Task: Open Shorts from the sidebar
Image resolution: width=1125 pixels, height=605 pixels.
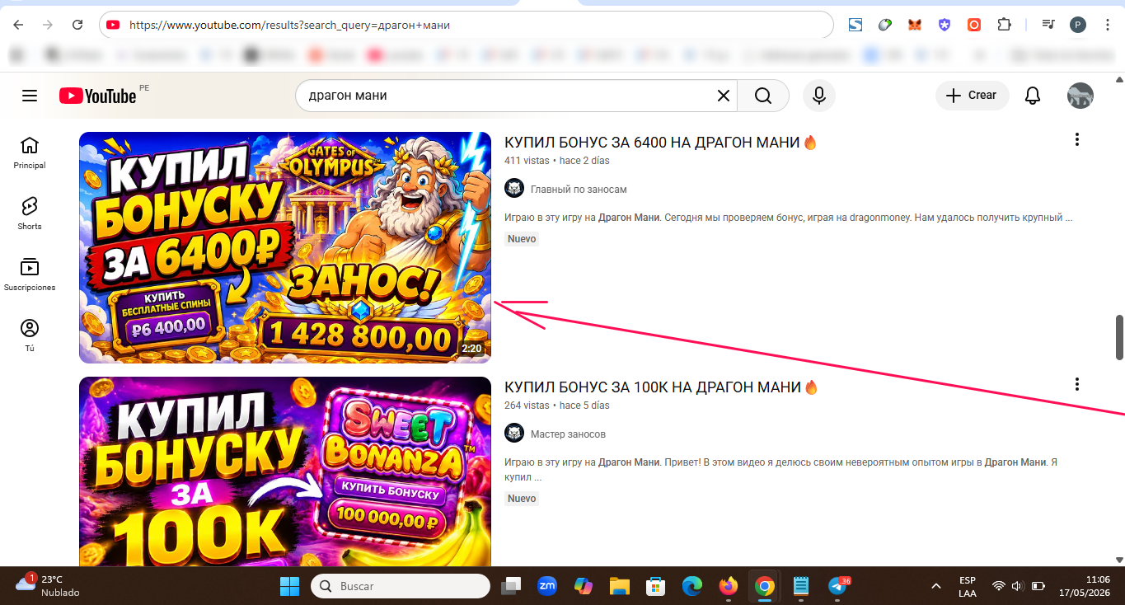Action: tap(30, 213)
